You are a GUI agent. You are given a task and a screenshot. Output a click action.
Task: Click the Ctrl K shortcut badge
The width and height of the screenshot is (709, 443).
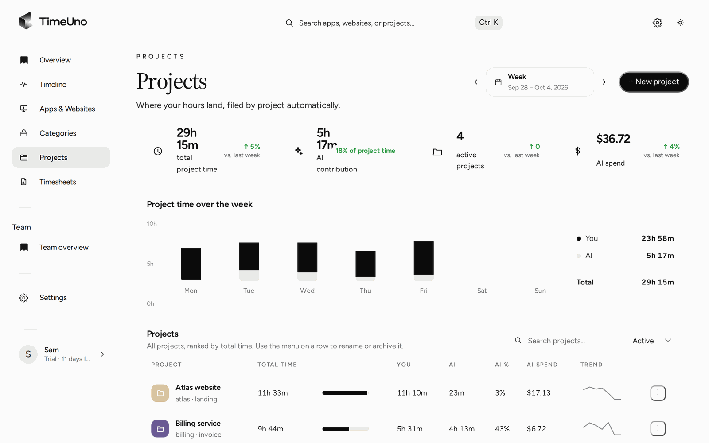click(489, 23)
